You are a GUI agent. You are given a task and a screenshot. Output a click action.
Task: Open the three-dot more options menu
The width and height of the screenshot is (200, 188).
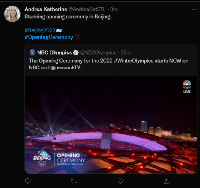point(194,9)
